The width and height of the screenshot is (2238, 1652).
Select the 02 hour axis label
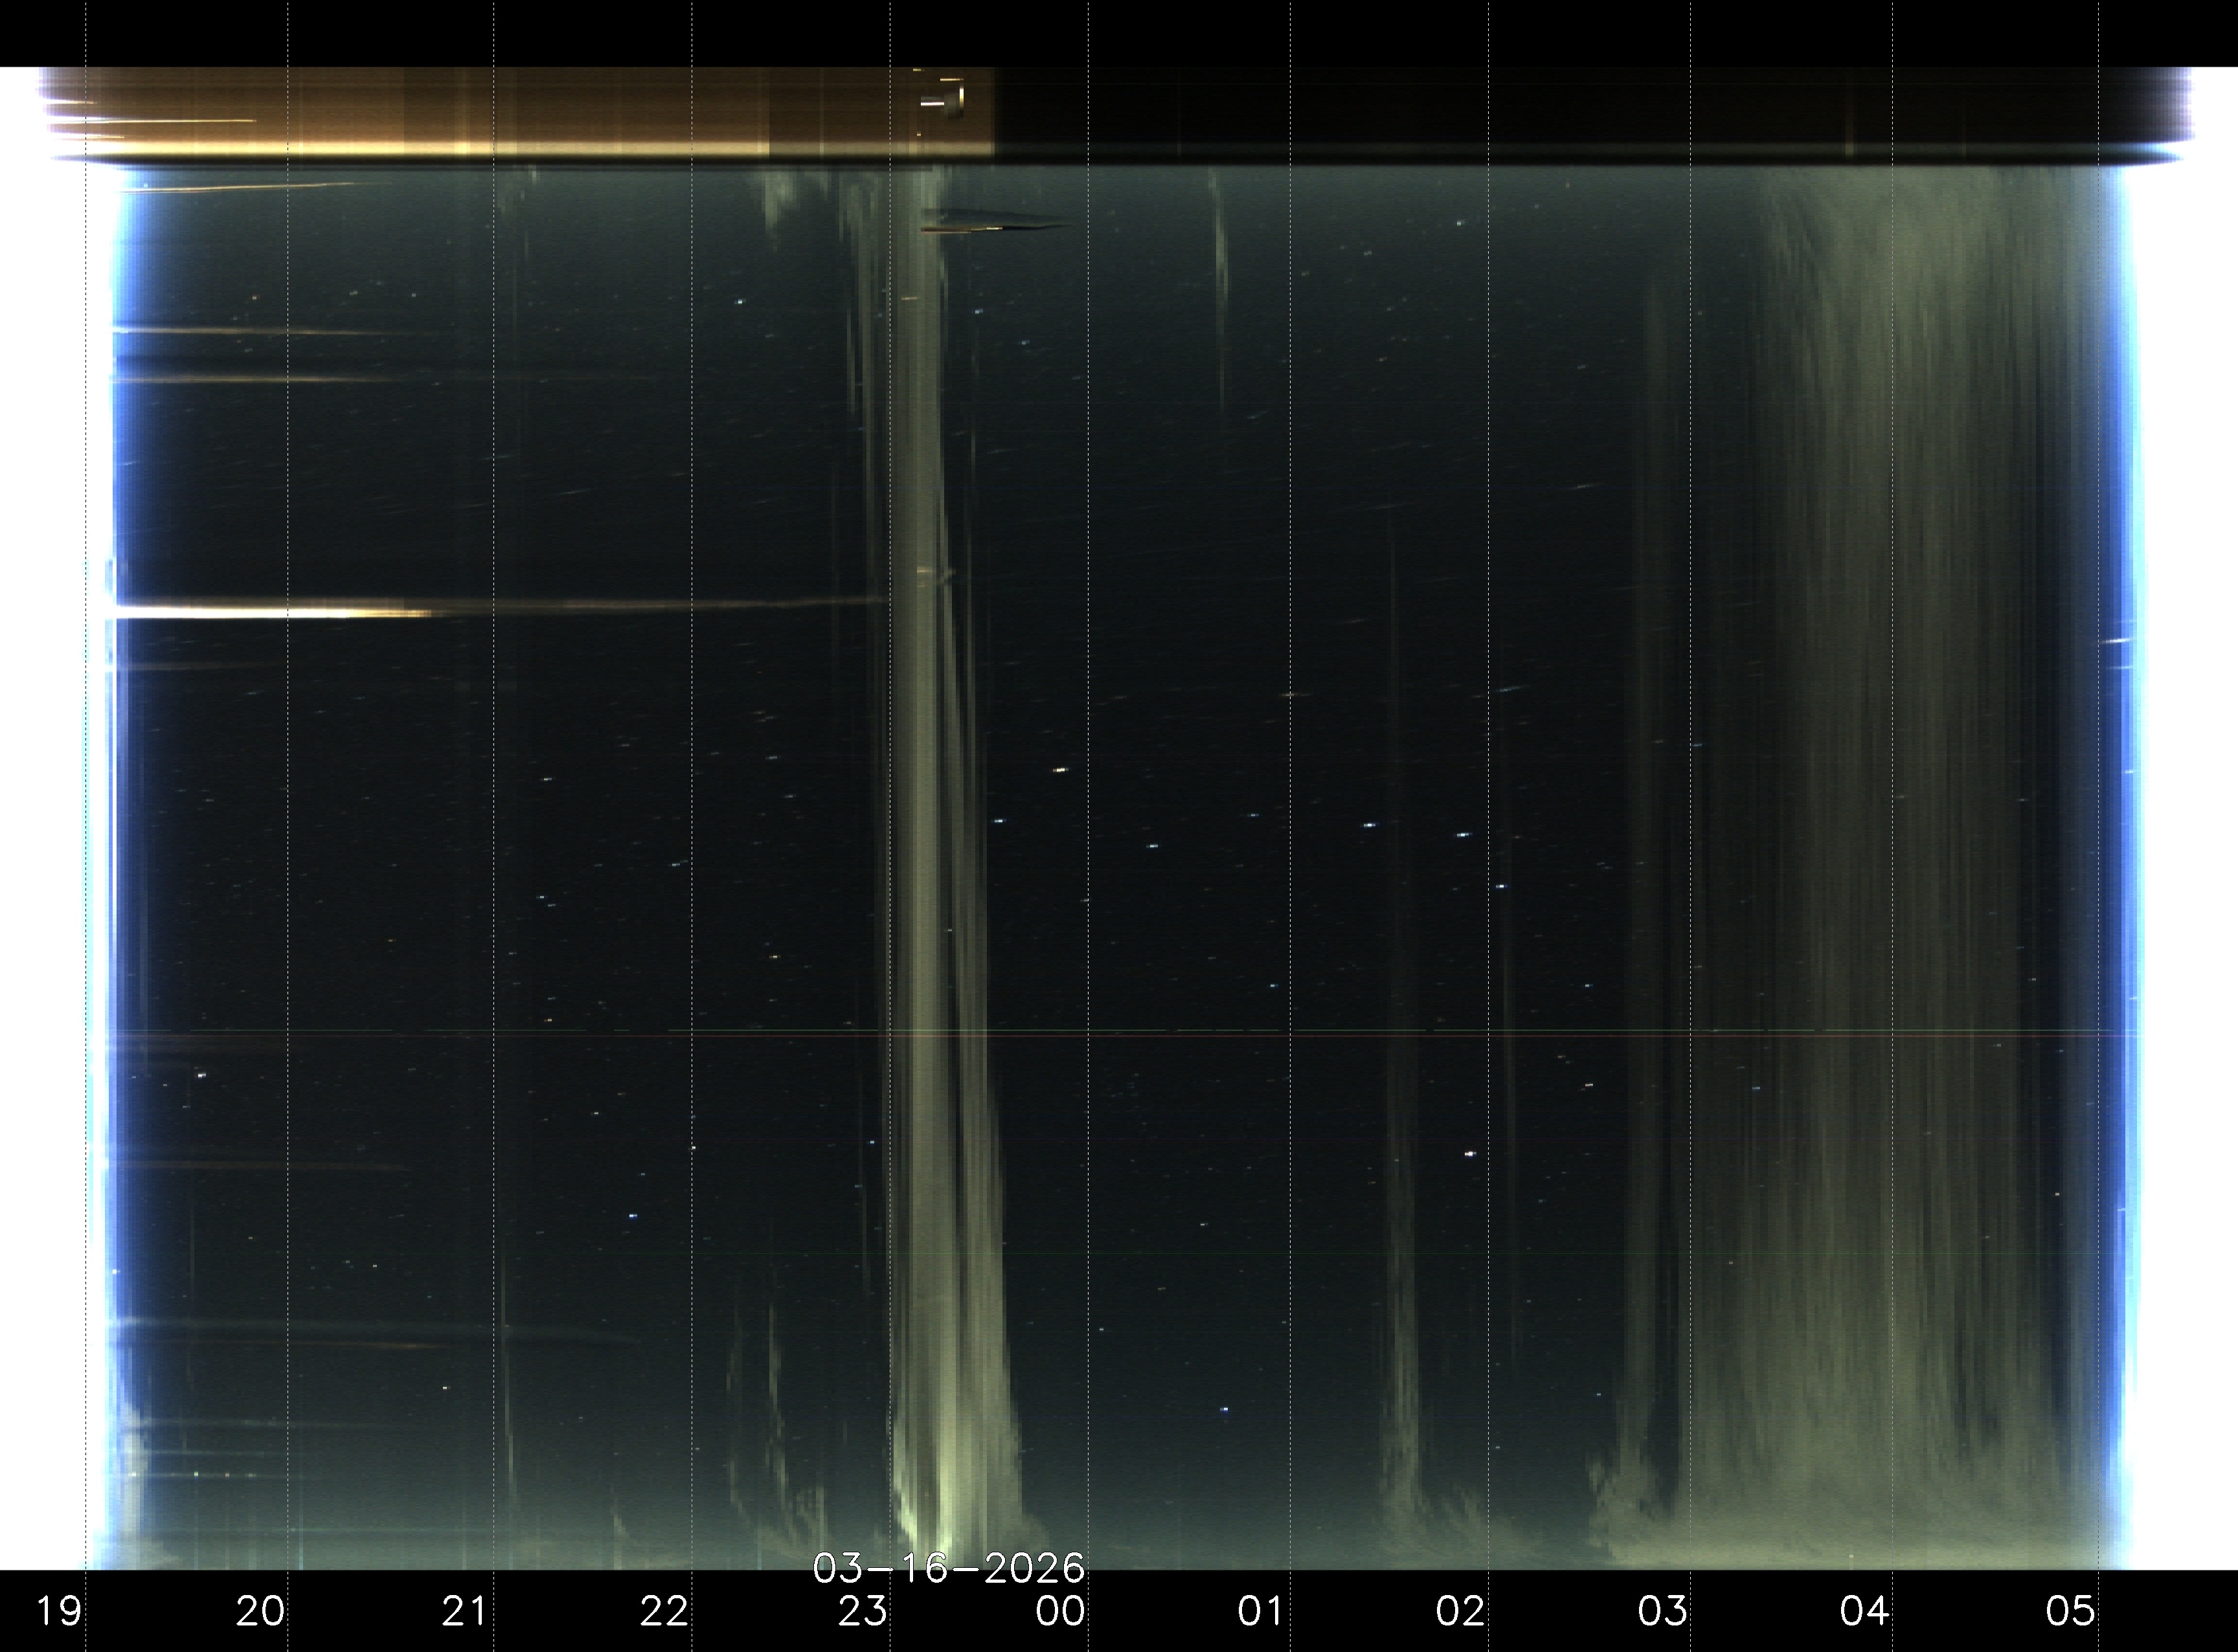pyautogui.click(x=1461, y=1611)
